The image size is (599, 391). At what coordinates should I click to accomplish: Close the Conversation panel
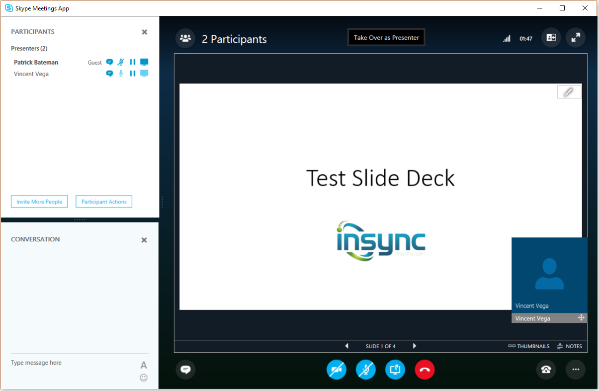[144, 240]
